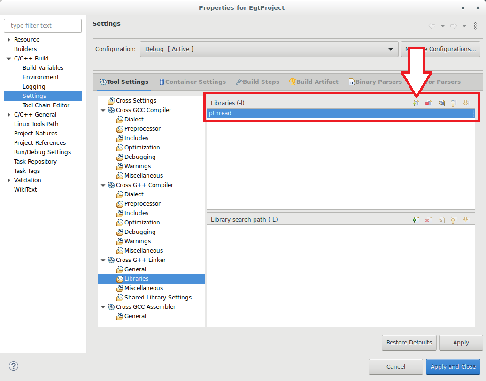486x381 pixels.
Task: Click the Help question mark icon
Action: click(x=13, y=366)
